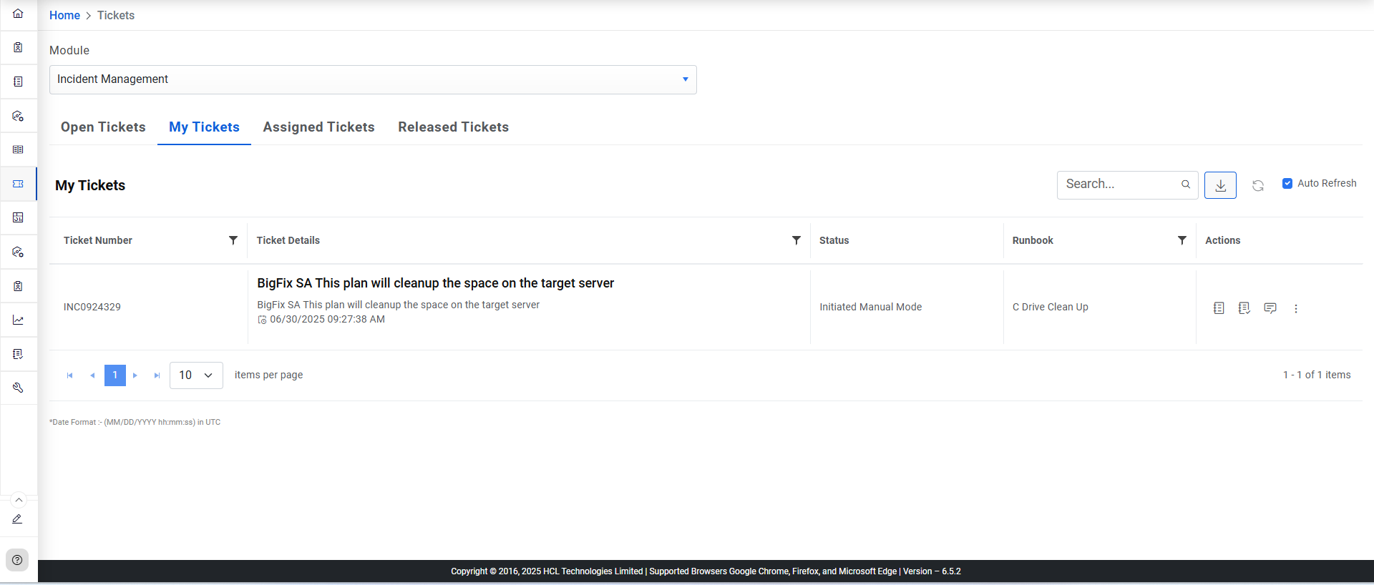Click the search magnifier icon
Screen dimensions: 1374x585
pyautogui.click(x=1186, y=185)
